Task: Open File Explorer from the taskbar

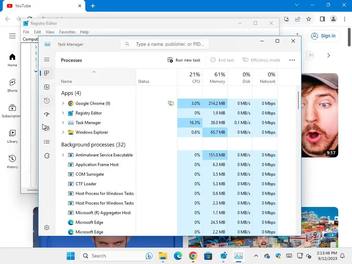Action: (163, 256)
